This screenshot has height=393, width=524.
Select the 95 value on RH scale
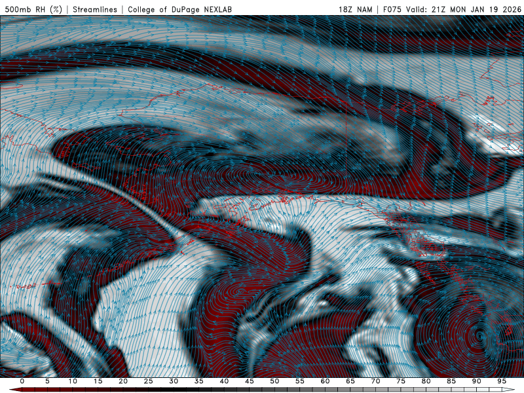pyautogui.click(x=502, y=381)
